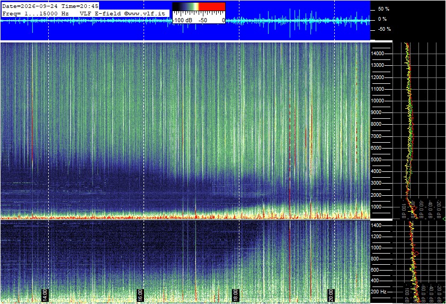Click the -50 % amplitude axis label
Screen dimensions: 446x304
(385, 29)
